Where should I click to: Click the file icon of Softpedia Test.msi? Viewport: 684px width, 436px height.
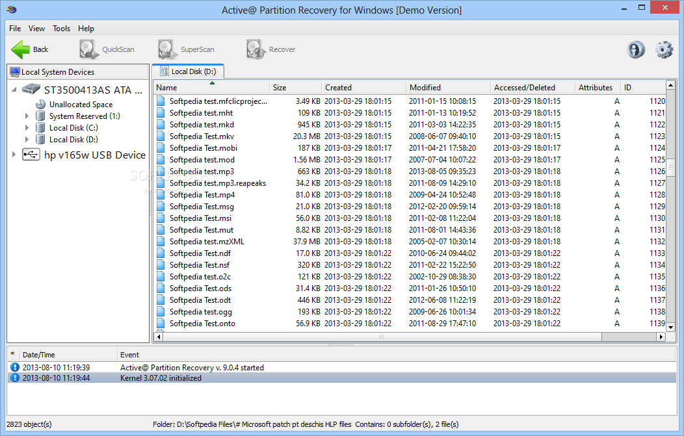[161, 218]
